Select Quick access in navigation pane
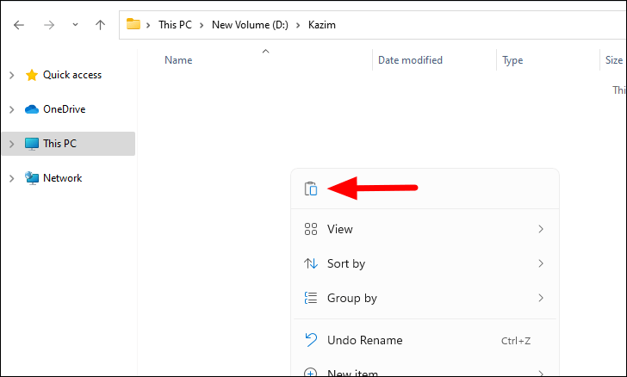Screen dimensions: 627x377 [72, 75]
